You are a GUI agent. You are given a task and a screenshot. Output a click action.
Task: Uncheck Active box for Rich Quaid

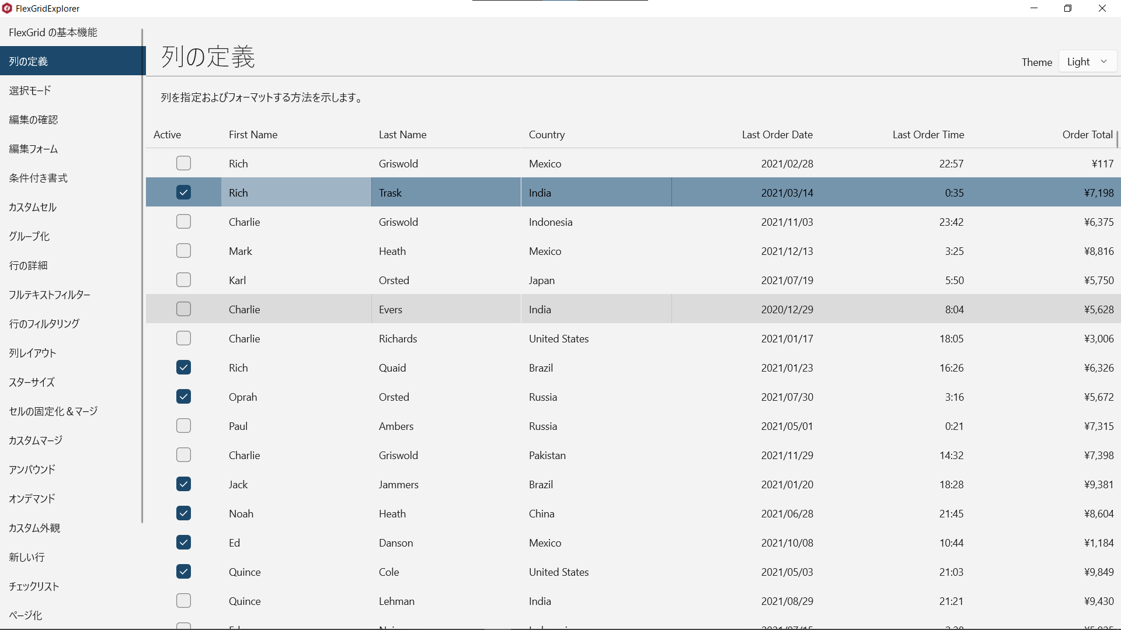183,367
